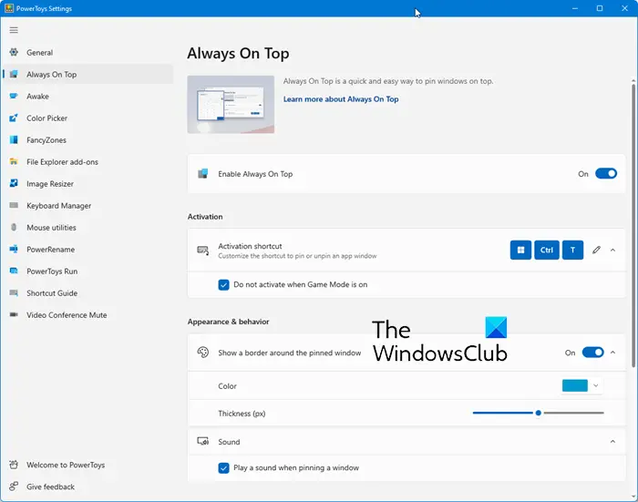638x502 pixels.
Task: Go to PowerRename settings
Action: [87, 250]
